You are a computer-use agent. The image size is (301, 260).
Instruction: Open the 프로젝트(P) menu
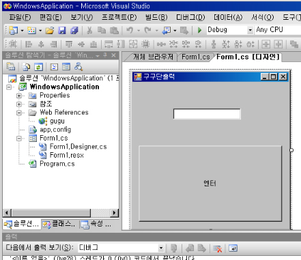click(x=119, y=17)
